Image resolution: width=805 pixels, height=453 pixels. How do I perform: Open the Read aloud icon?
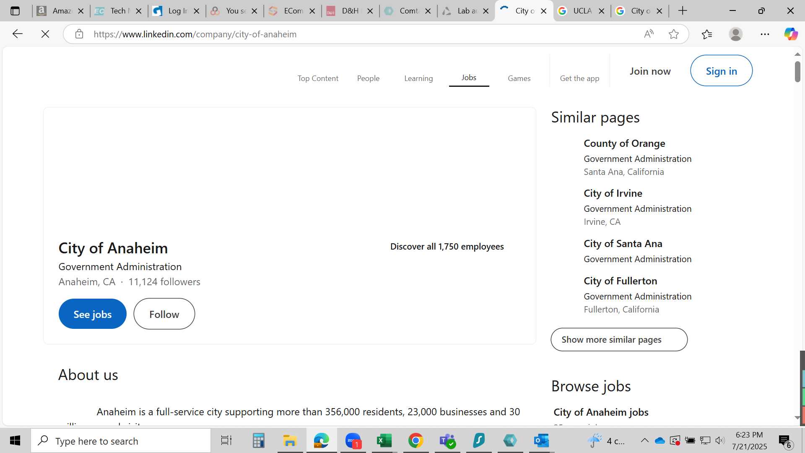click(x=649, y=34)
